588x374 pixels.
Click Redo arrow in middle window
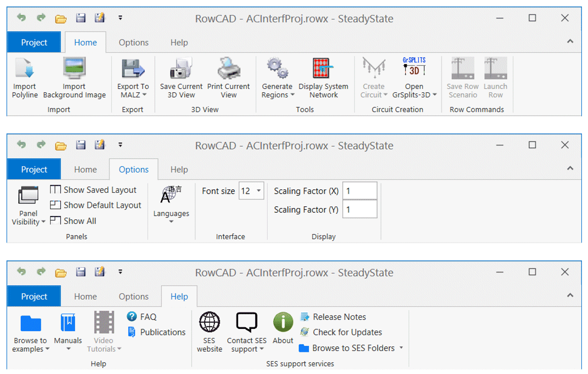[x=41, y=145]
